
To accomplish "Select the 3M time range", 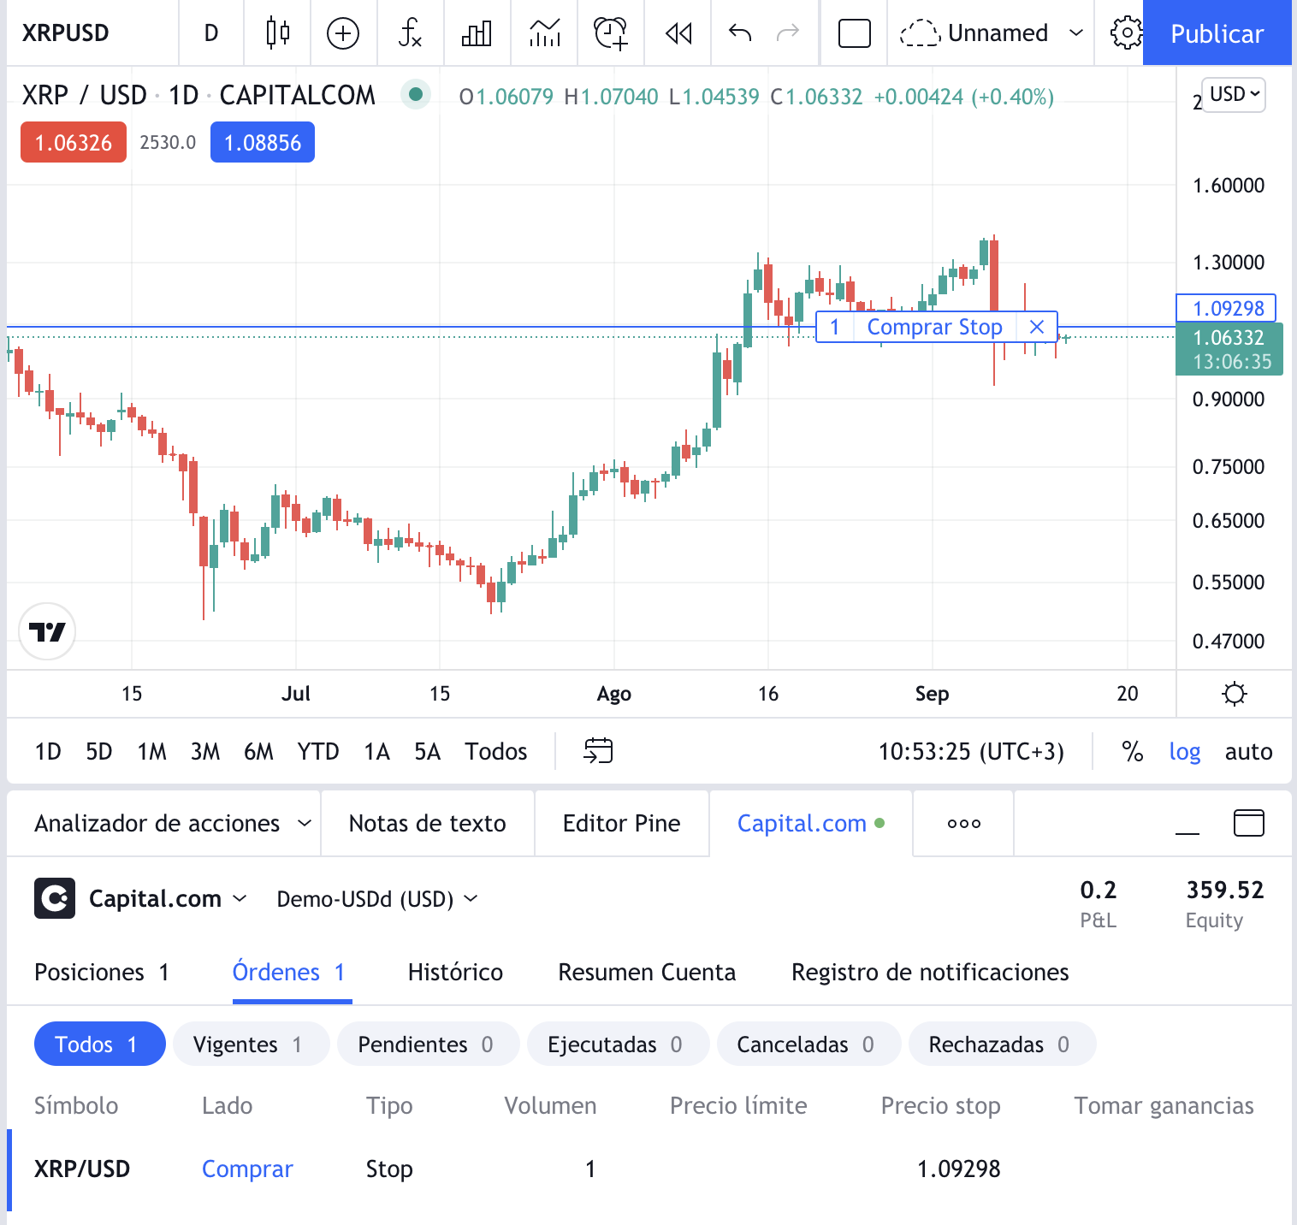I will [x=205, y=751].
